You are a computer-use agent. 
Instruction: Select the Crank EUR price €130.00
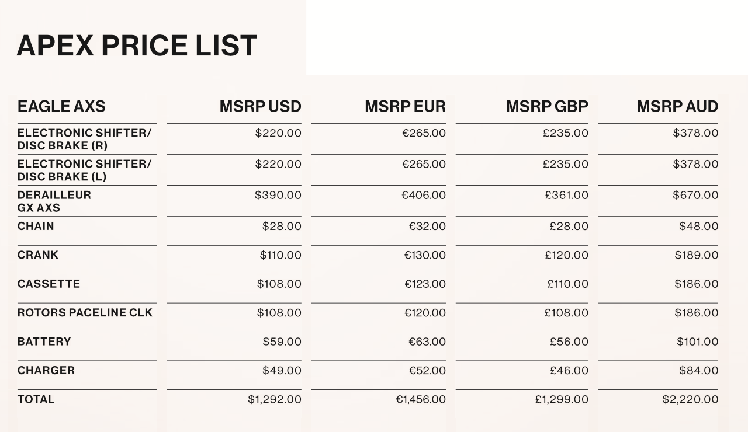click(425, 255)
